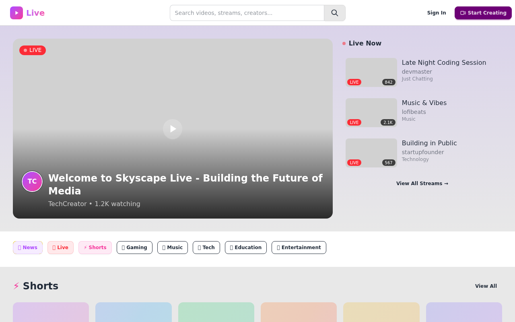The height and width of the screenshot is (322, 515).
Task: Select the Entertainment category tab
Action: [299, 248]
